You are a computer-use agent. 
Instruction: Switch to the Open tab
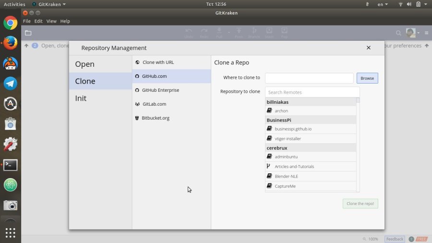(100, 64)
